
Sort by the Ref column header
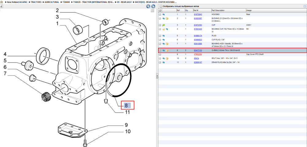(178, 10)
